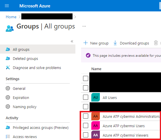Click the All groups sidebar icon
161x140 pixels.
pos(8,49)
